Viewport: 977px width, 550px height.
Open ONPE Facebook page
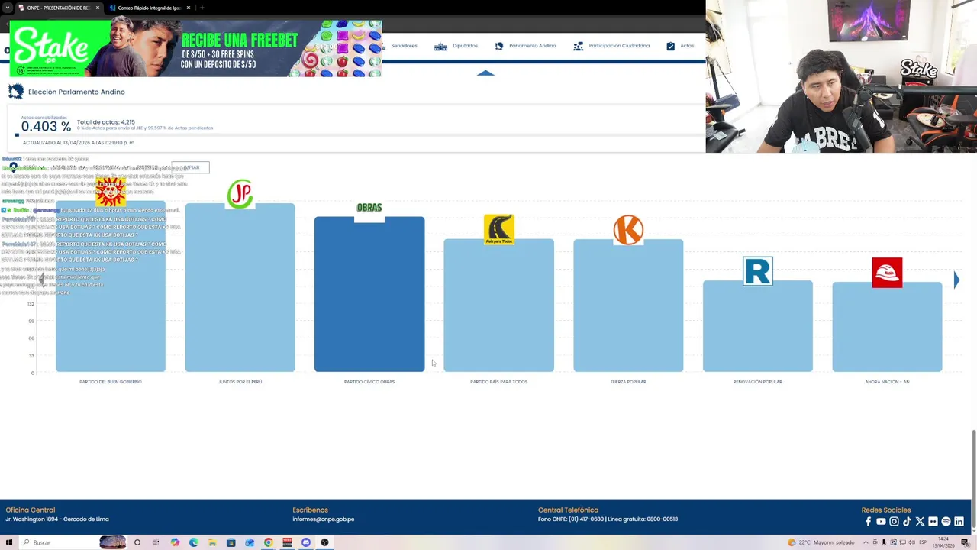pos(868,522)
